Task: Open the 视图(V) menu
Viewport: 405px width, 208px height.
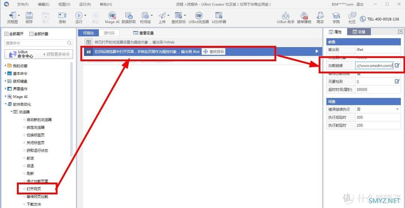Action: tap(64, 4)
